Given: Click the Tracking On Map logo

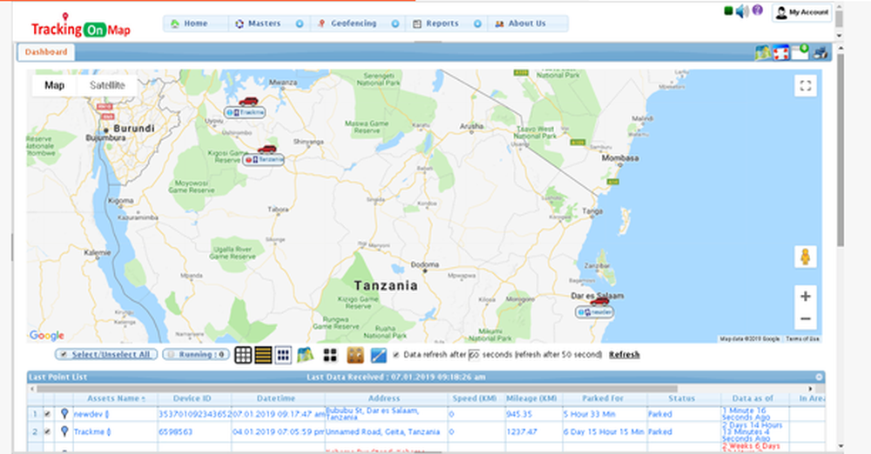Looking at the screenshot, I should click(80, 27).
